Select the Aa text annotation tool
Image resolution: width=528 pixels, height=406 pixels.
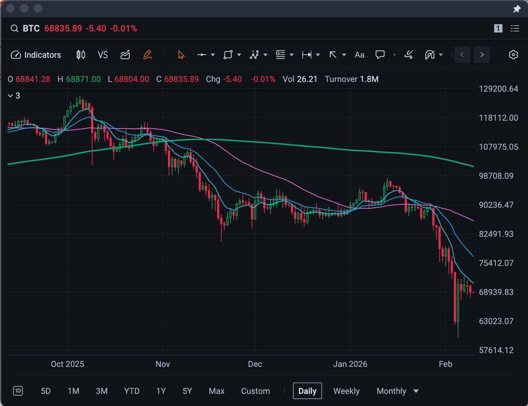click(x=359, y=55)
